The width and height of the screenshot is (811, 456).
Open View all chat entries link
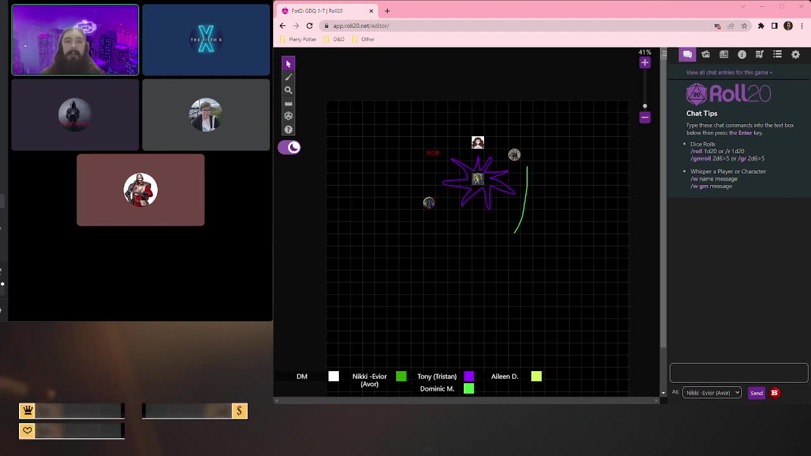coord(729,72)
